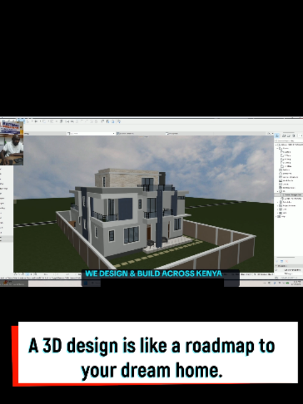The height and width of the screenshot is (404, 303).
Task: Click the red delete icon below Navigator
Action: [287, 261]
